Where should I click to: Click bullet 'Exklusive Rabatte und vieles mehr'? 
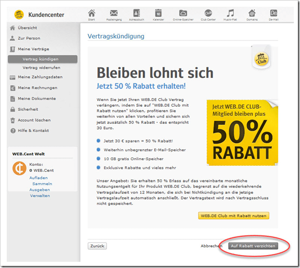coord(140,168)
